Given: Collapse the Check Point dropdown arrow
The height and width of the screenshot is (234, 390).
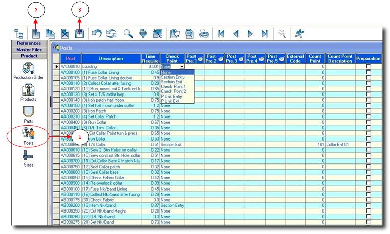Looking at the screenshot, I should pos(181,67).
